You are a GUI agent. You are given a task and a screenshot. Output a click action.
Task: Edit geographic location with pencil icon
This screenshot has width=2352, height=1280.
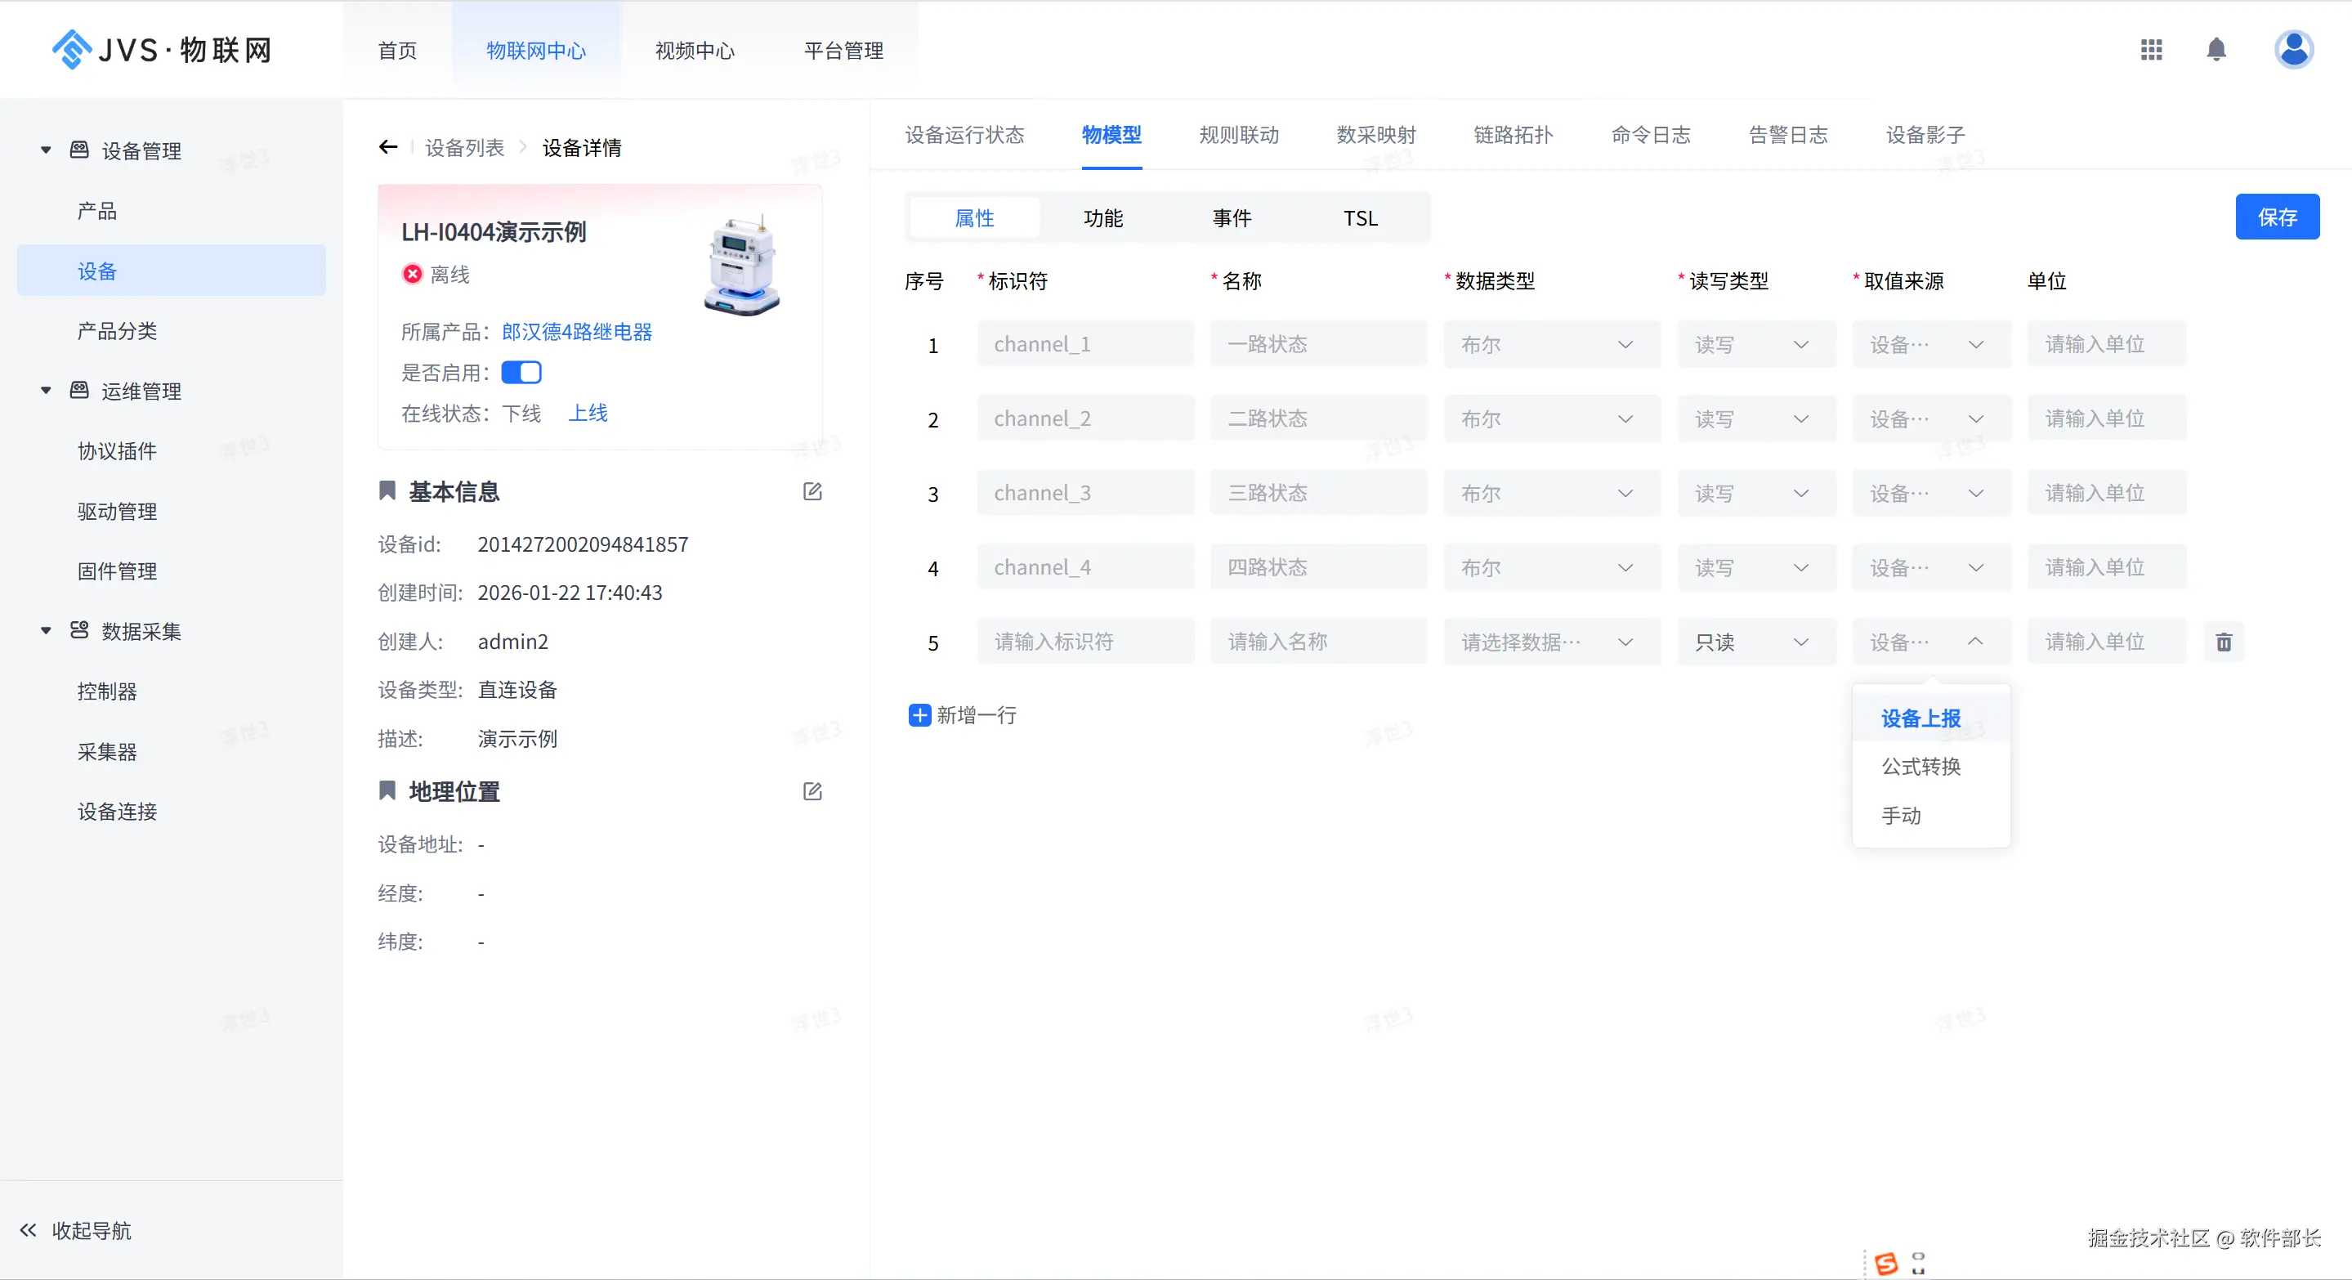812,791
